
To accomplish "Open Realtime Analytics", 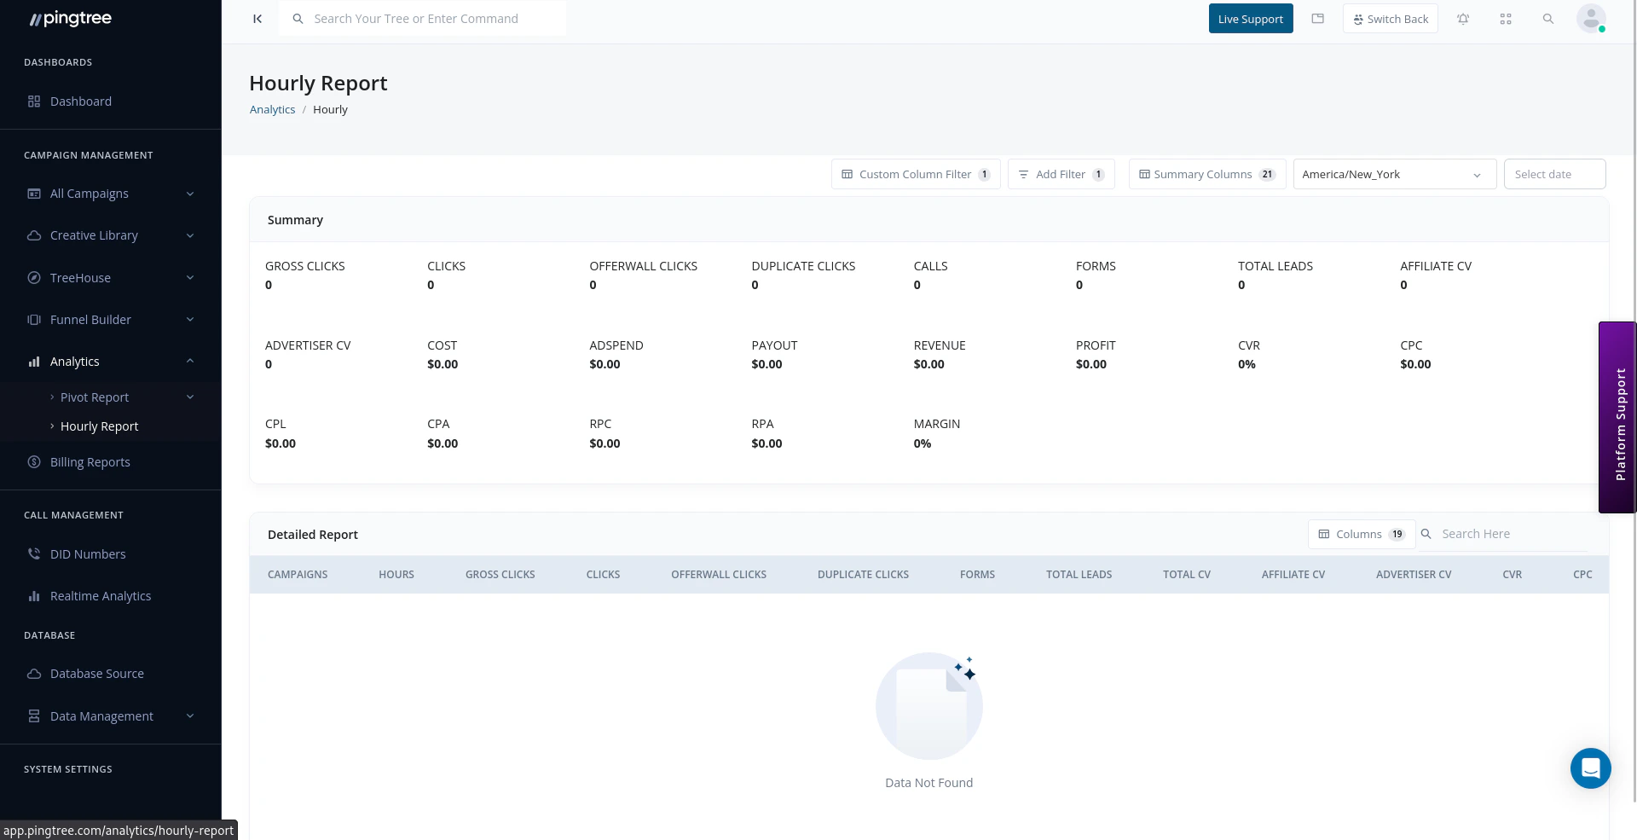I will (101, 595).
